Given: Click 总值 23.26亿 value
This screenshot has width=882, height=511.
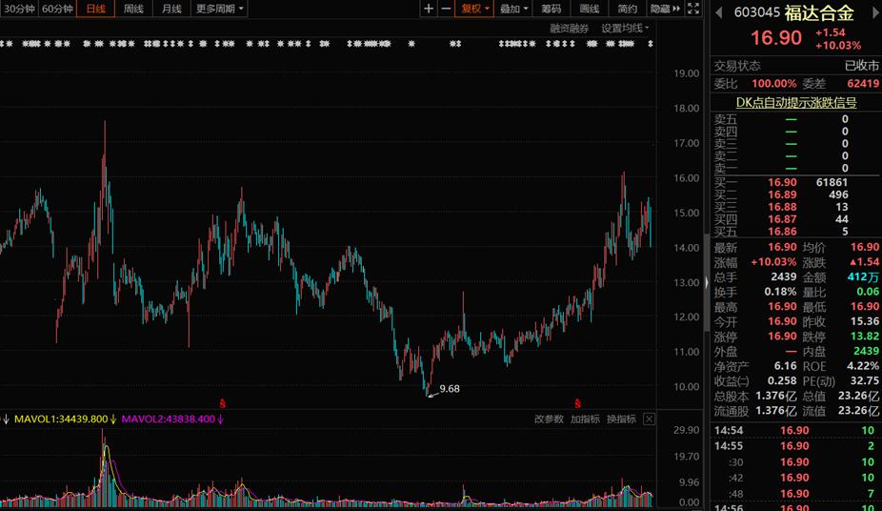Looking at the screenshot, I should [858, 397].
